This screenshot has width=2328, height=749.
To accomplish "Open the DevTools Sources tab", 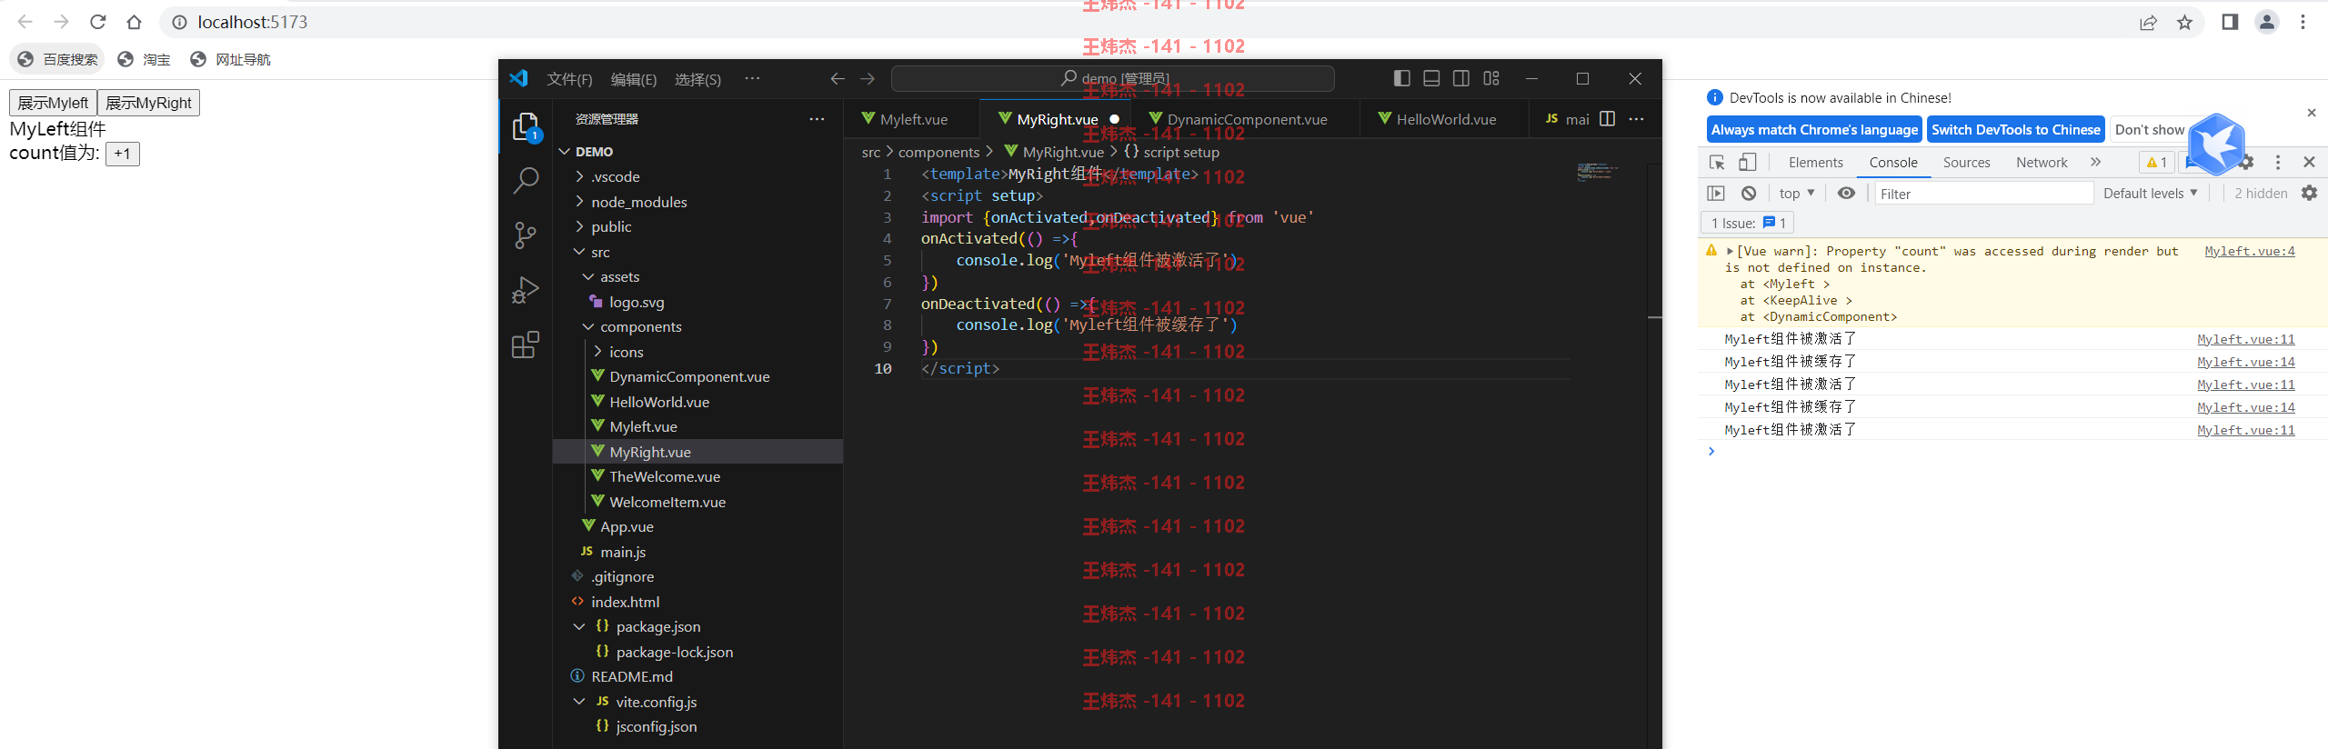I will (1966, 163).
